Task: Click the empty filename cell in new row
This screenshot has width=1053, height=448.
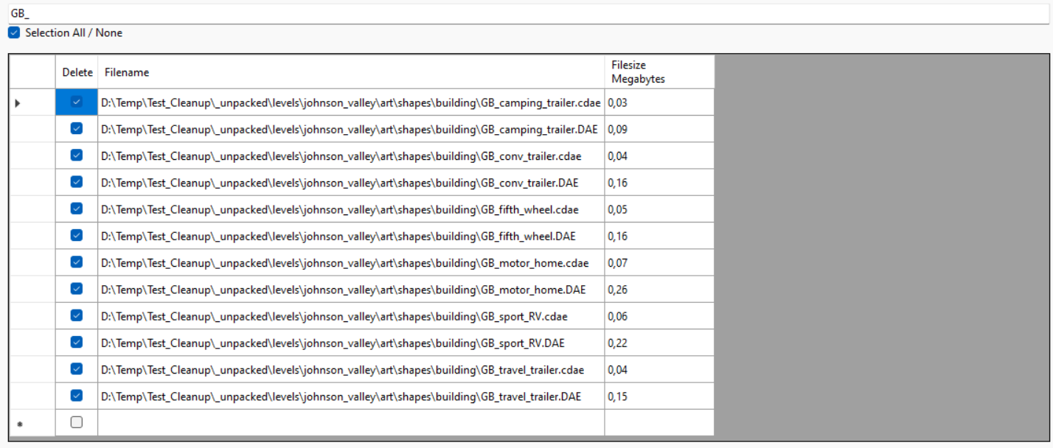Action: click(x=351, y=423)
